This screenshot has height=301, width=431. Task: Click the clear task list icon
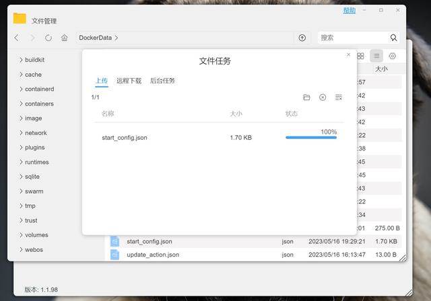click(339, 97)
